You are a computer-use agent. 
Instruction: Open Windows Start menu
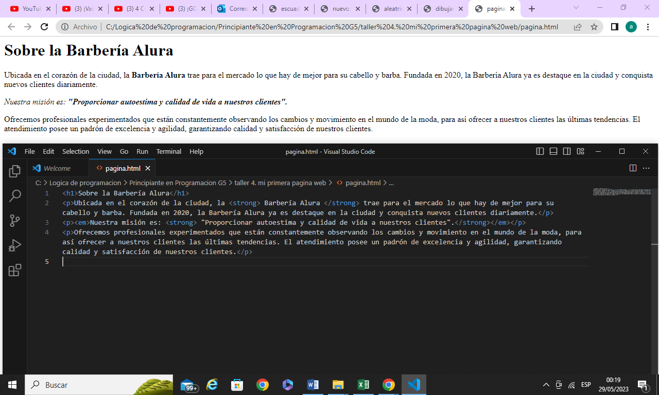pyautogui.click(x=12, y=385)
